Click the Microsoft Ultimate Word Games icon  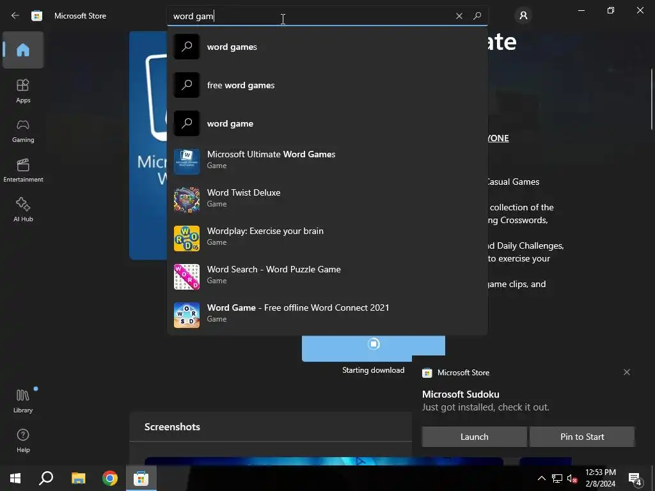(187, 162)
